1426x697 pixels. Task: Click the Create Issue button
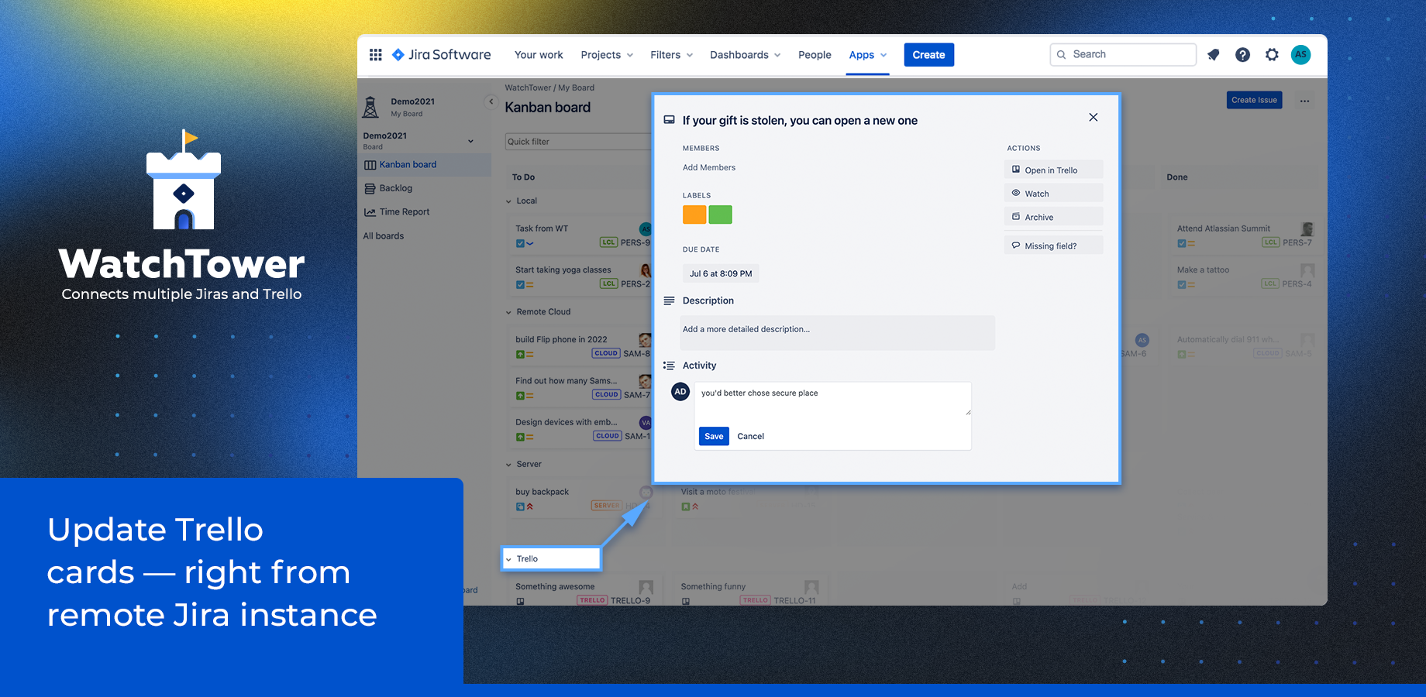1254,100
